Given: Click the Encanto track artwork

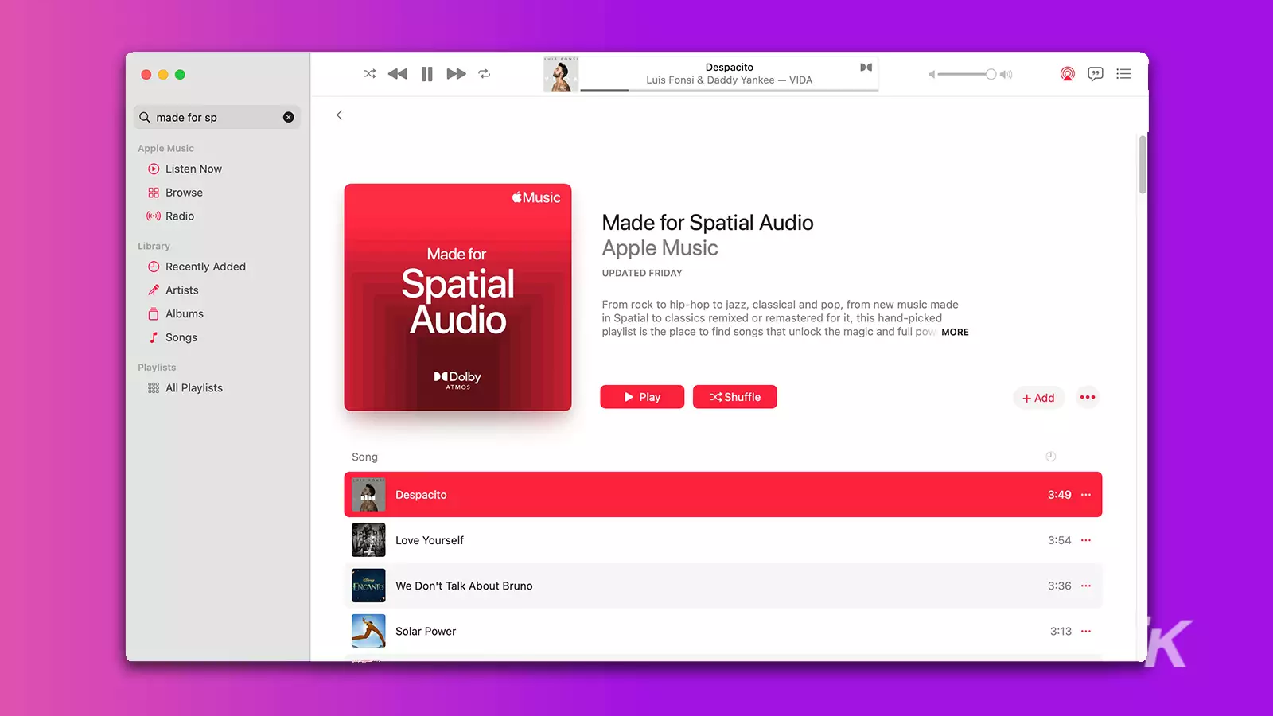Looking at the screenshot, I should click(368, 586).
